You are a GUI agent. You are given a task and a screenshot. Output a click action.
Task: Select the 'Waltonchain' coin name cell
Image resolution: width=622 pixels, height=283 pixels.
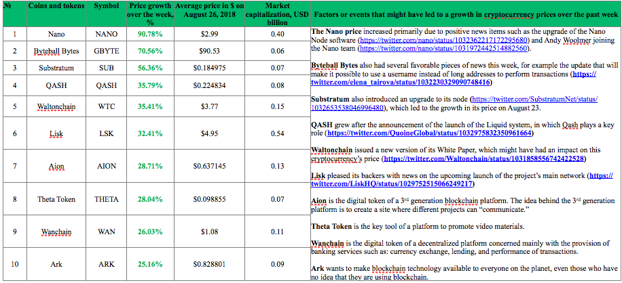coord(56,106)
